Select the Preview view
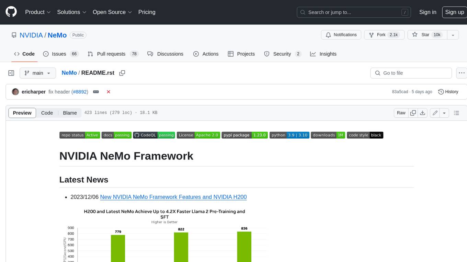Screen dimensions: 467x262 (x=22, y=113)
